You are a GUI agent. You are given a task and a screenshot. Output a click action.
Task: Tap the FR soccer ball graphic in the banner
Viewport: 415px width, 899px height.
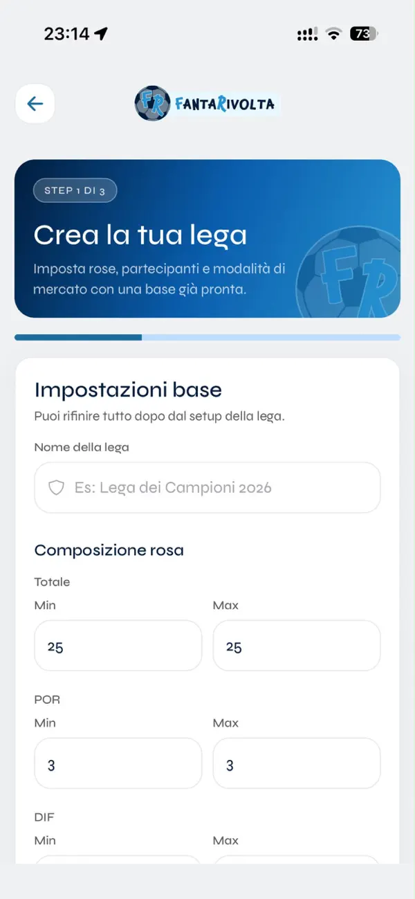[349, 271]
